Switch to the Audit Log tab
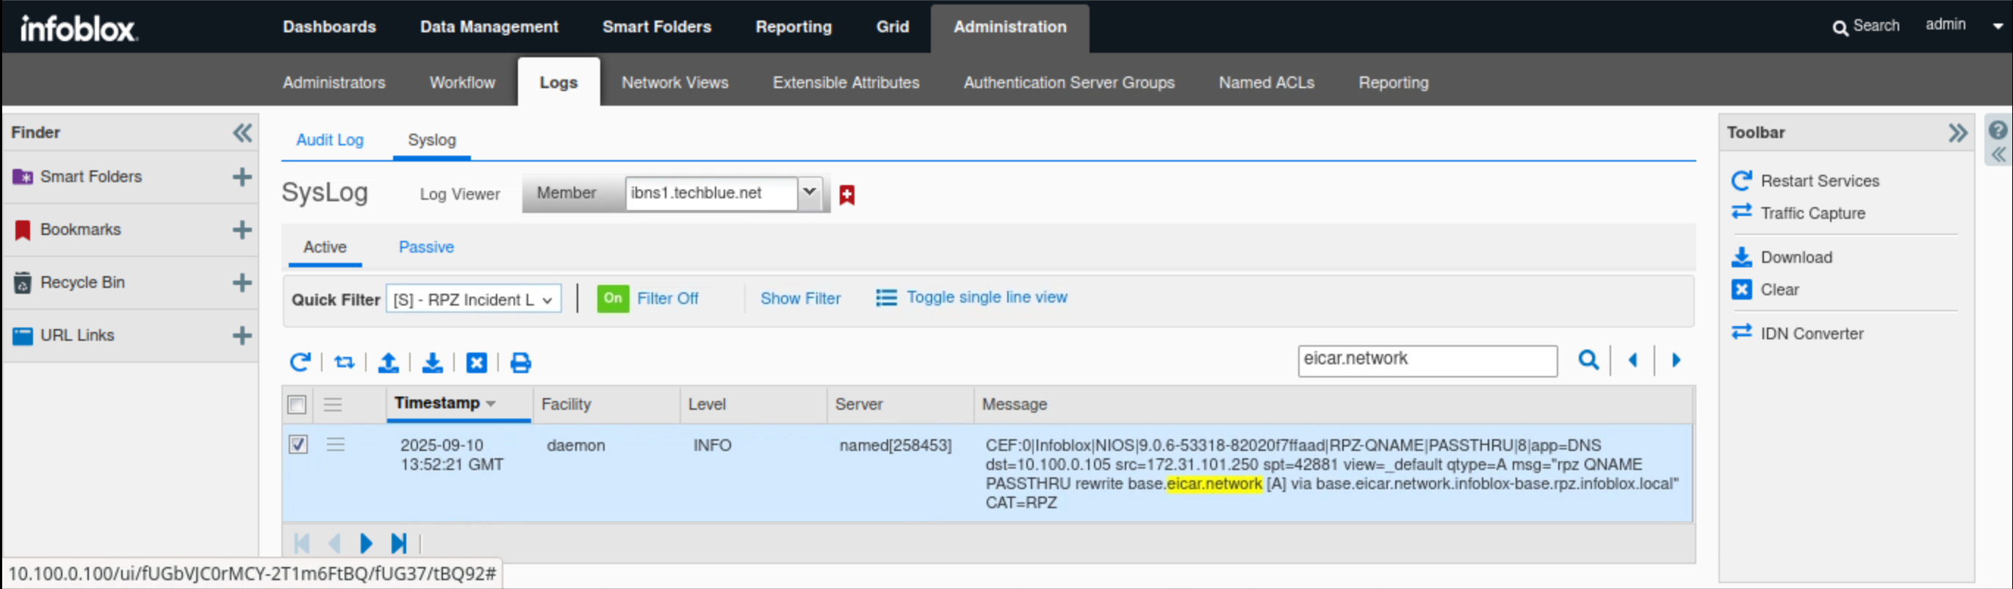This screenshot has width=2013, height=589. [x=330, y=140]
